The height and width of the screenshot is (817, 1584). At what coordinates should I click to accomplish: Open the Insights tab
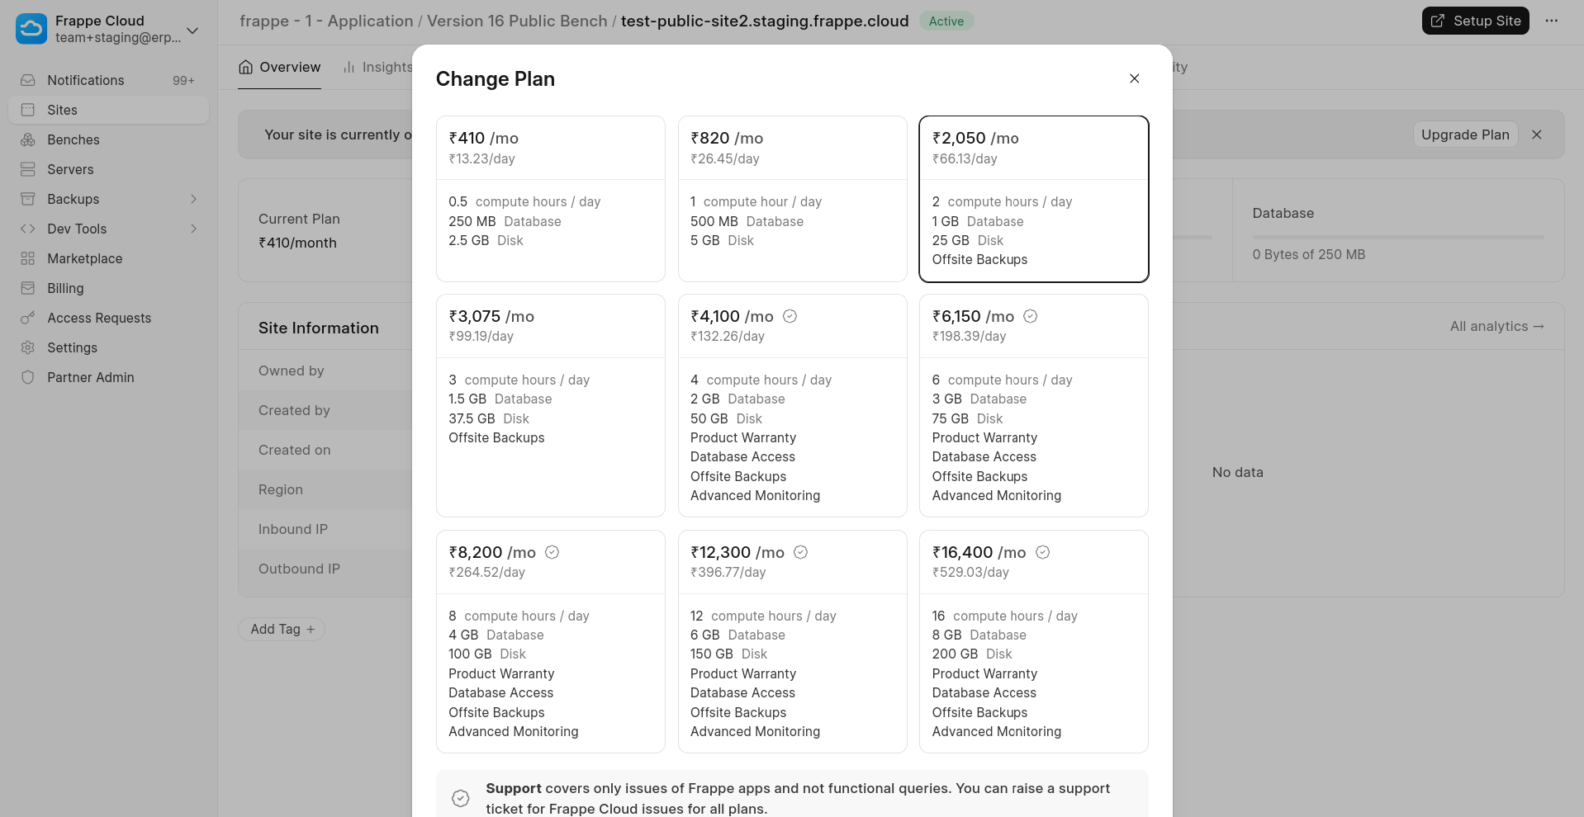coord(378,67)
